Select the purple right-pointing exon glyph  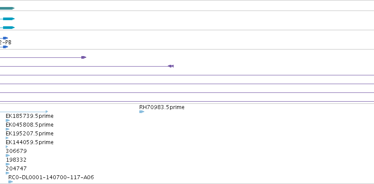(84, 57)
